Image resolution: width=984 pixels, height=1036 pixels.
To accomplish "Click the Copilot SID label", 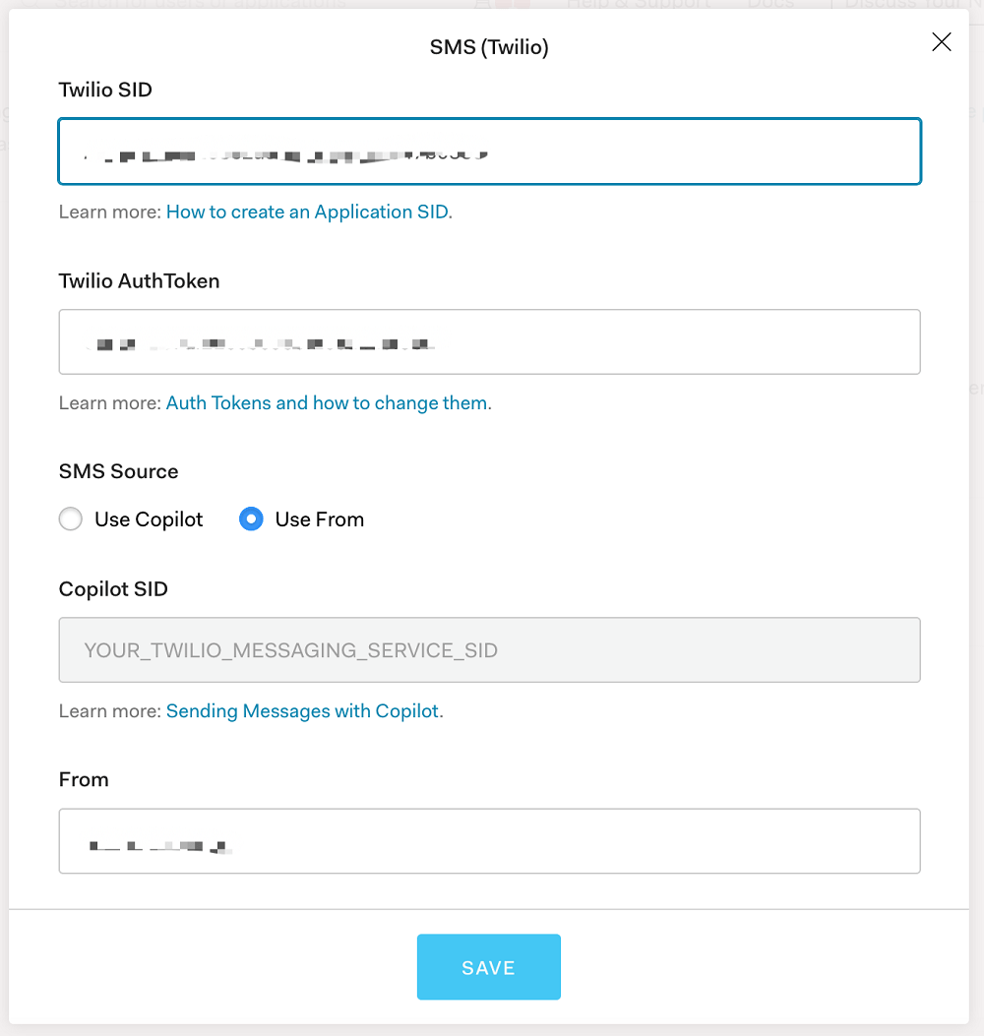I will click(114, 588).
